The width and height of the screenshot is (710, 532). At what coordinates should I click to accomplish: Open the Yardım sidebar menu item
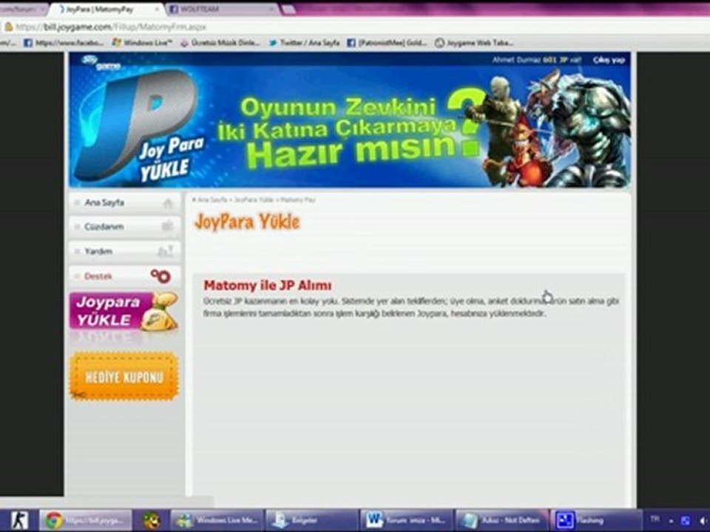pyautogui.click(x=124, y=251)
